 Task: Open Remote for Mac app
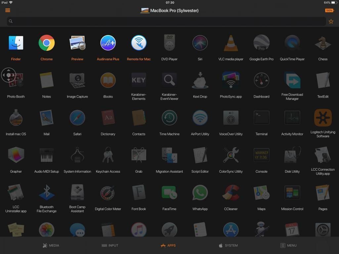coord(139,43)
